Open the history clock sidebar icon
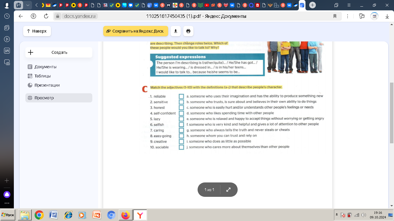The width and height of the screenshot is (394, 221). (x=7, y=16)
